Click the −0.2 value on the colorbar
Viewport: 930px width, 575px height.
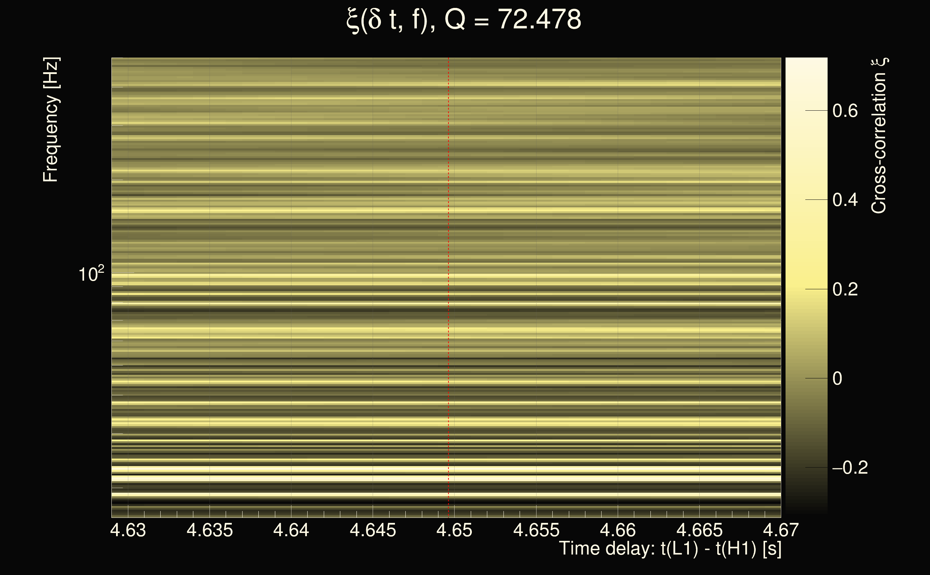850,468
